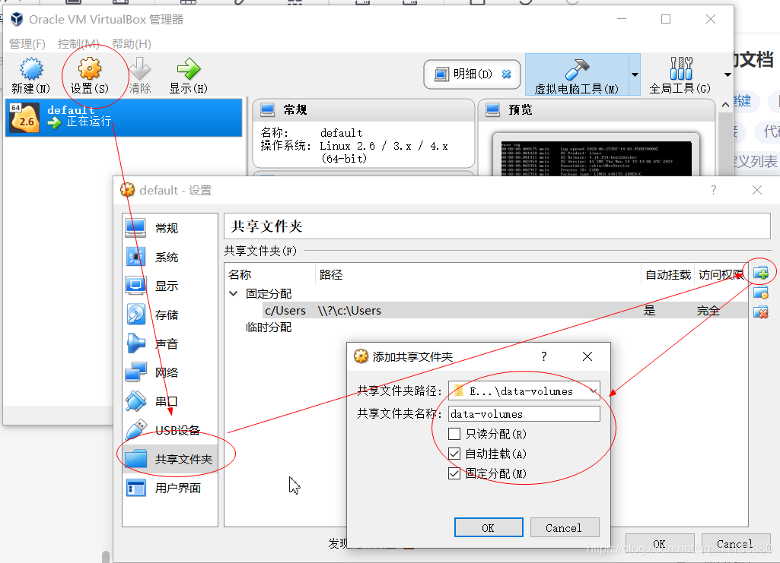Toggle Read-only (只读分配) checkbox
Image resolution: width=780 pixels, height=563 pixels.
pos(454,434)
